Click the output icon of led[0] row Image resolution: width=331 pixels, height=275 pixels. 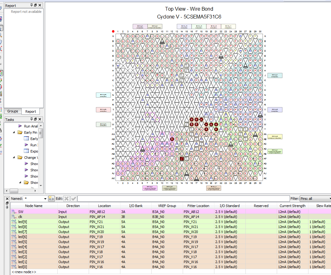click(x=14, y=267)
